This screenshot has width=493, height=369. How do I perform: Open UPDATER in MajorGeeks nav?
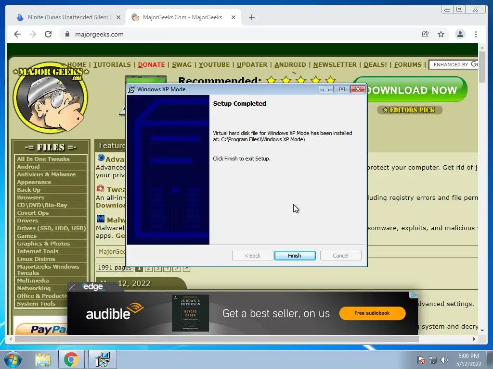(252, 65)
